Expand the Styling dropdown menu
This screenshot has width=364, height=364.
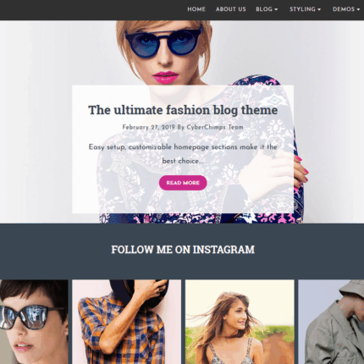point(305,9)
